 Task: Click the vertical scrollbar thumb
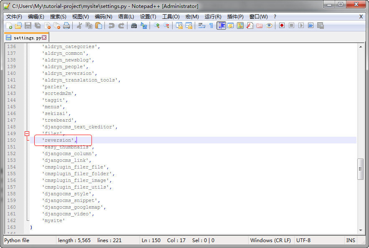361,169
